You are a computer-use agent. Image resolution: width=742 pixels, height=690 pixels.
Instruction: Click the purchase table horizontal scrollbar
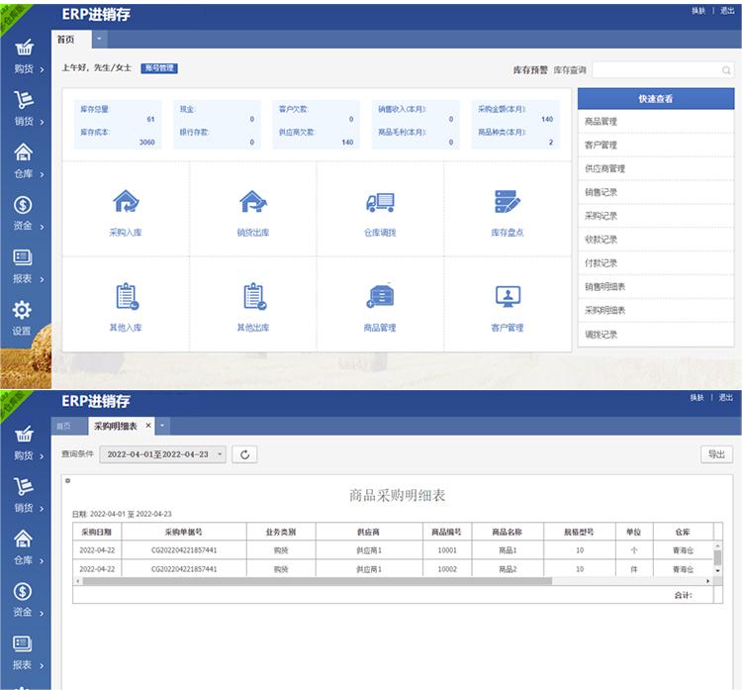[x=317, y=582]
